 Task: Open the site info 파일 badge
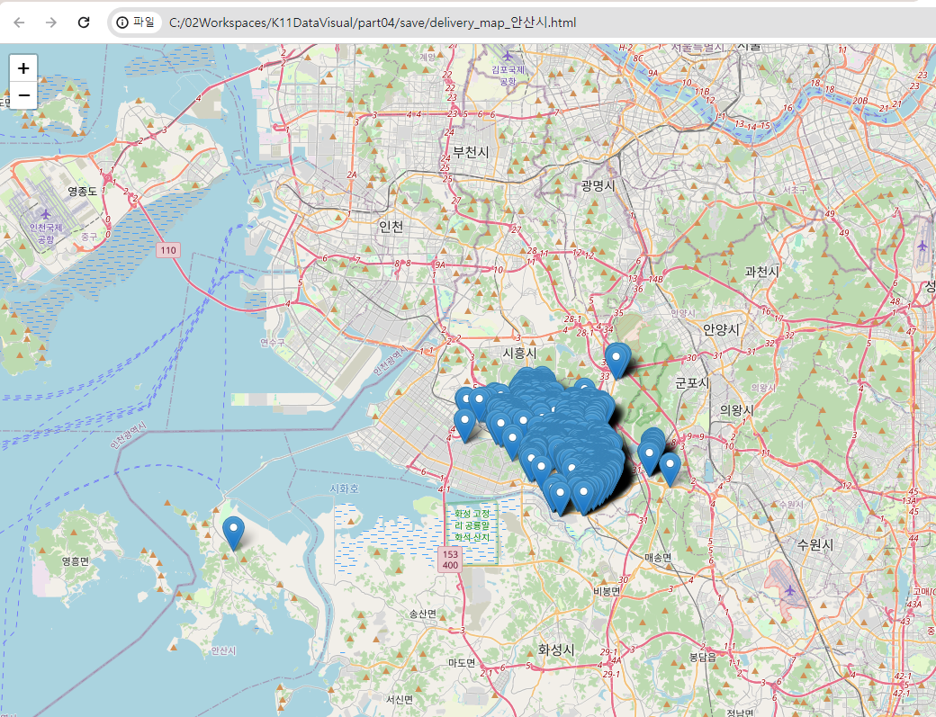click(136, 22)
